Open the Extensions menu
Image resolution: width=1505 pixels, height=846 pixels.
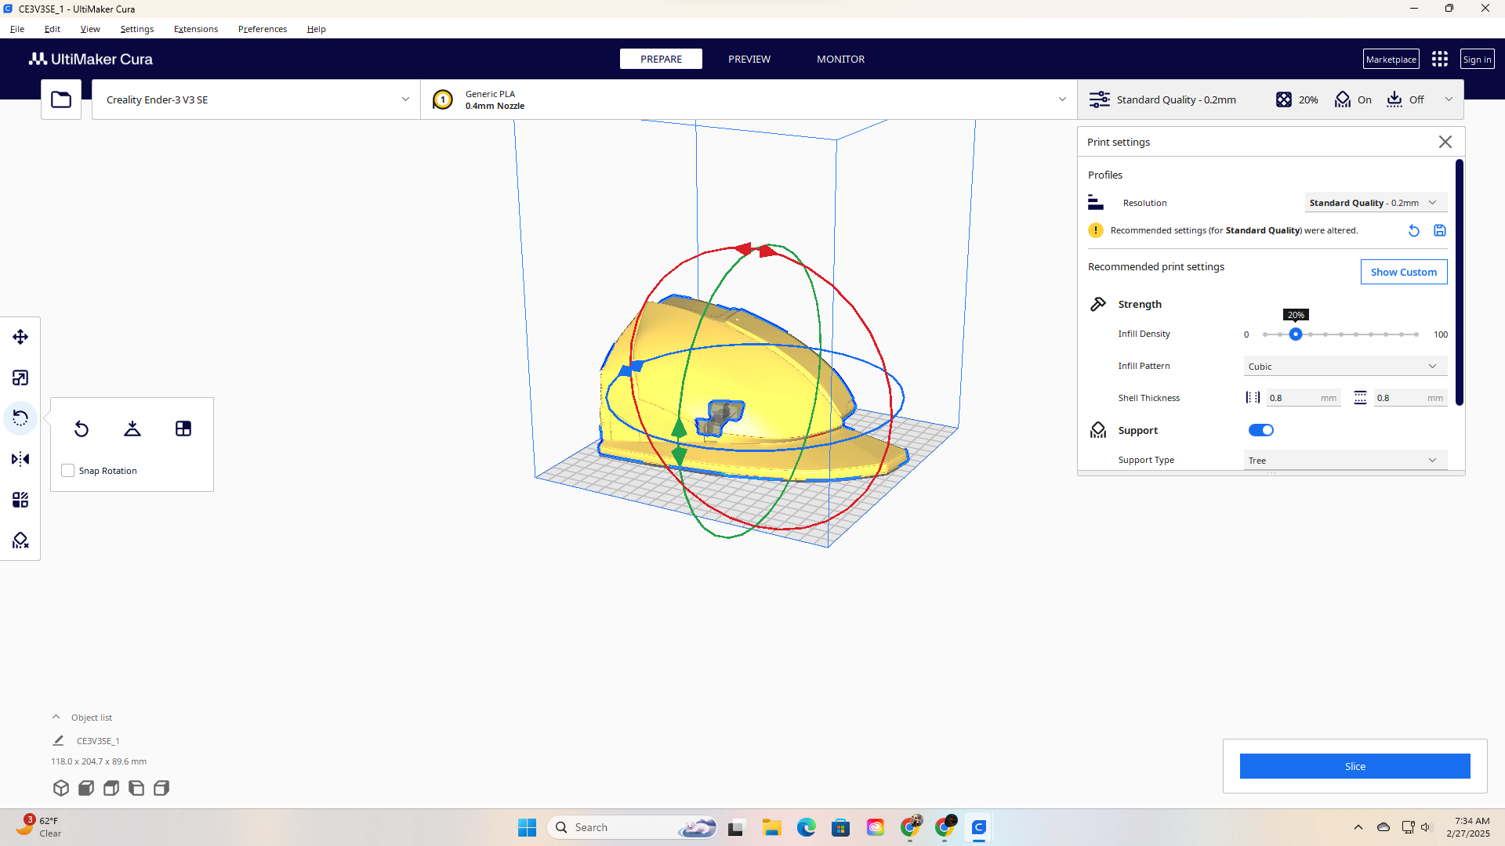click(x=196, y=29)
